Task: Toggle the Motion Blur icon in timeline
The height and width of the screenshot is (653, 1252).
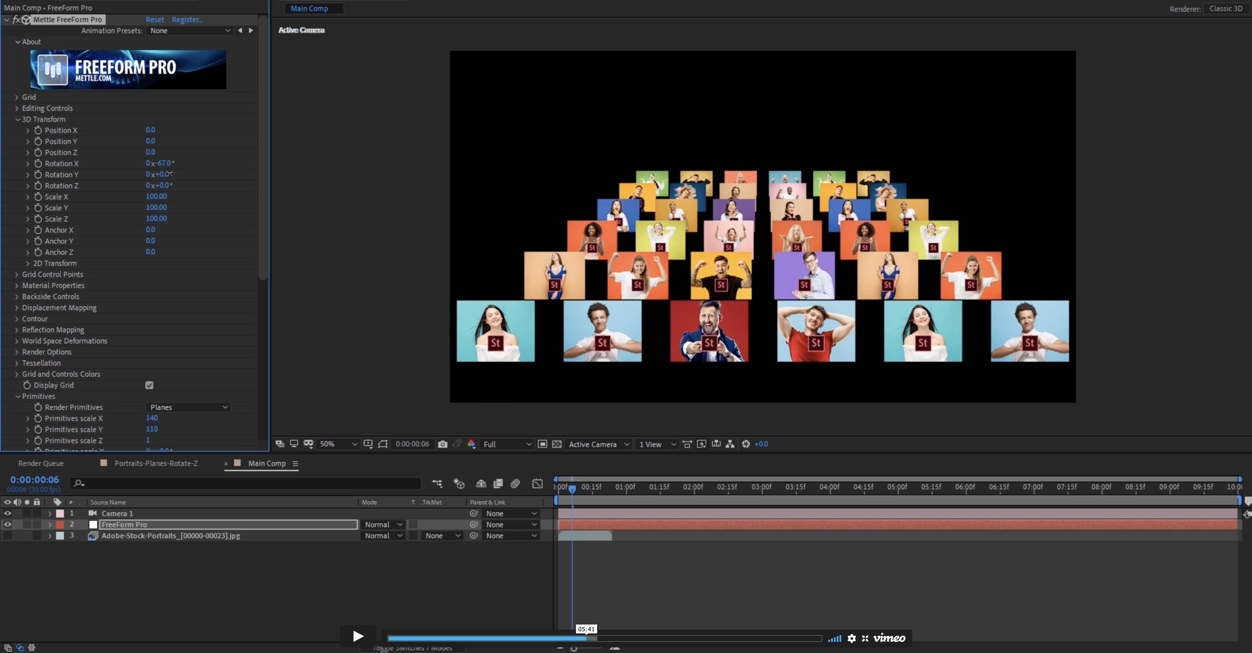Action: (515, 483)
